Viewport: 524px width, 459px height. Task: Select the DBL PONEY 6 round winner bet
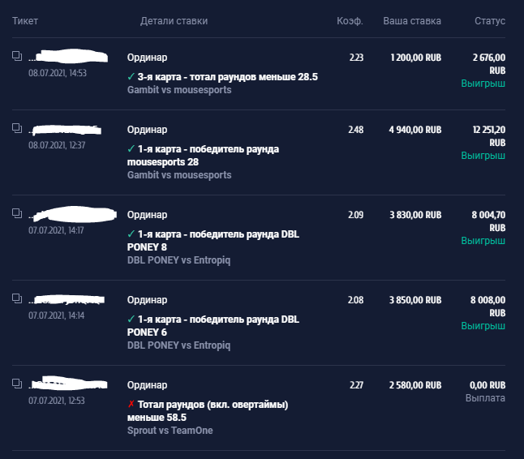pos(213,326)
